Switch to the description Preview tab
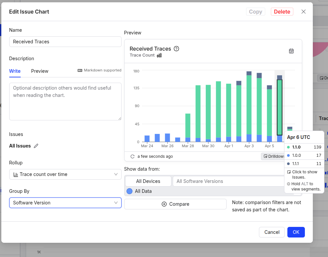Image resolution: width=328 pixels, height=257 pixels. [x=40, y=71]
